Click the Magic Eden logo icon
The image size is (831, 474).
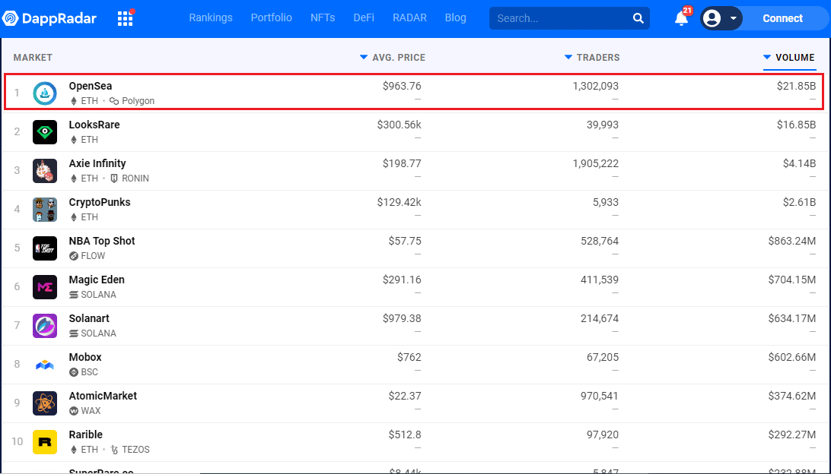coord(45,287)
